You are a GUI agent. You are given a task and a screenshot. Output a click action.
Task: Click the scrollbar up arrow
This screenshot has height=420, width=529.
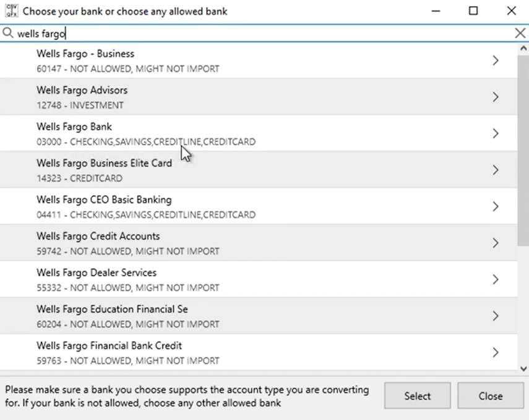pos(523,48)
